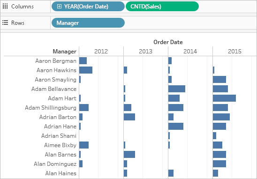This screenshot has width=257, height=179.
Task: Click Adam Hart's 2015 bar
Action: click(x=224, y=98)
